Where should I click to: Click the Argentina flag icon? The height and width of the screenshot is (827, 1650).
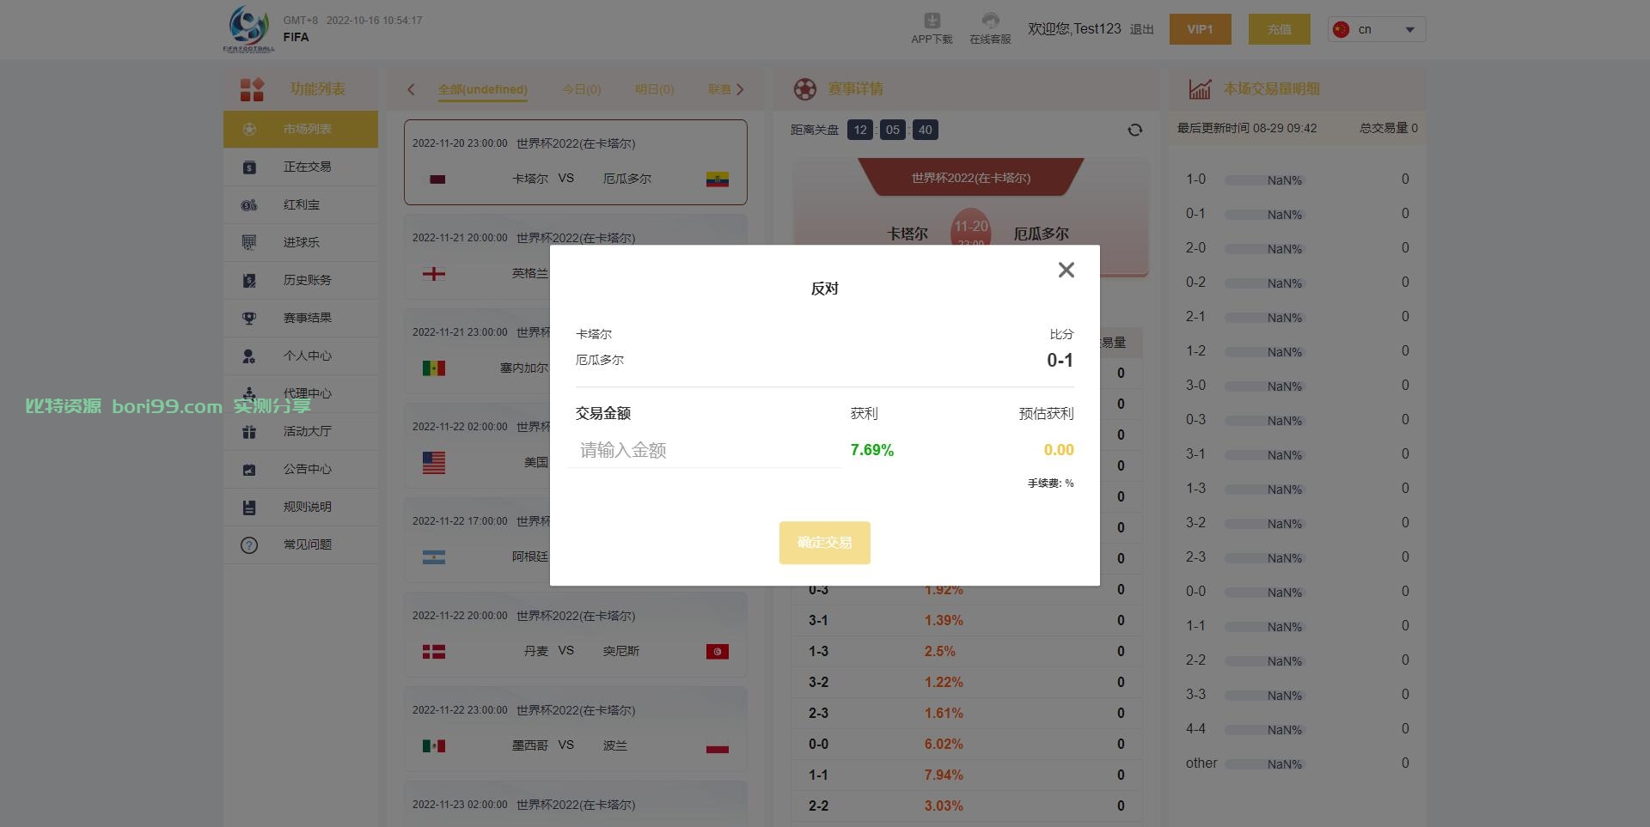coord(434,557)
